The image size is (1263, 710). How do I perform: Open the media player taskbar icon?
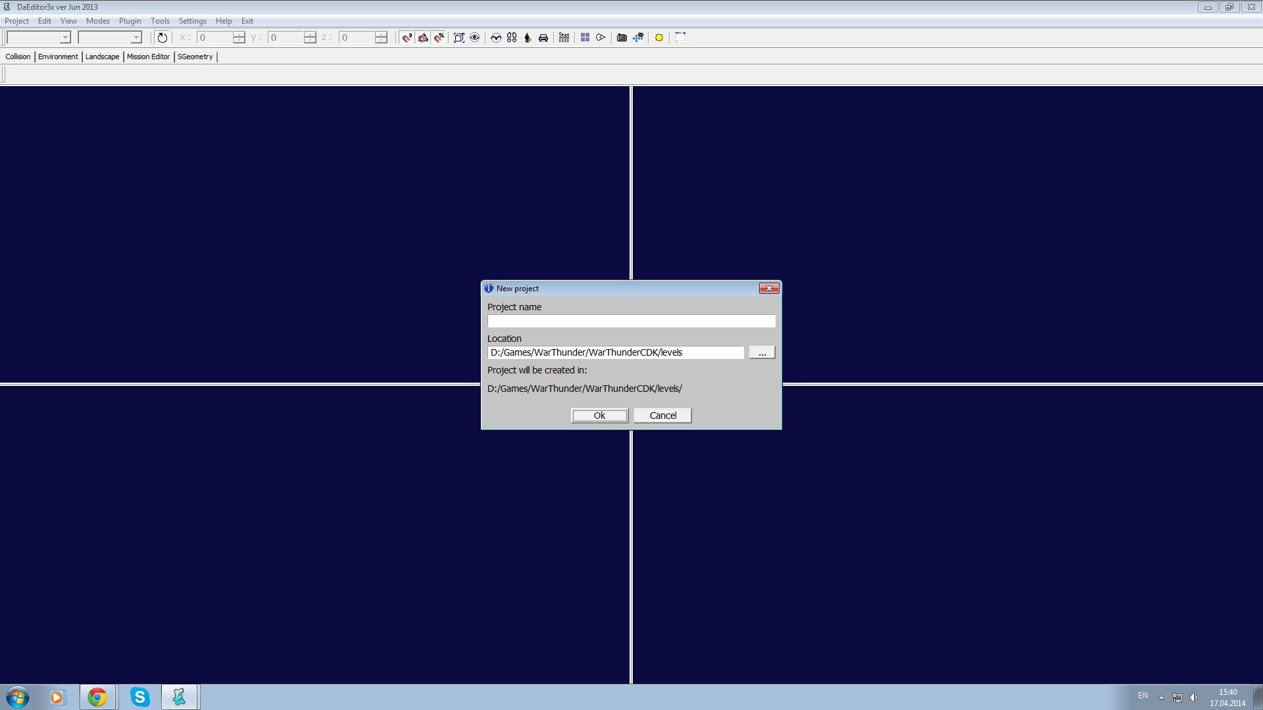point(57,697)
